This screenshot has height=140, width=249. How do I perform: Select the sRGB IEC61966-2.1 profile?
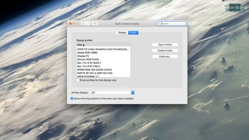click(103, 76)
